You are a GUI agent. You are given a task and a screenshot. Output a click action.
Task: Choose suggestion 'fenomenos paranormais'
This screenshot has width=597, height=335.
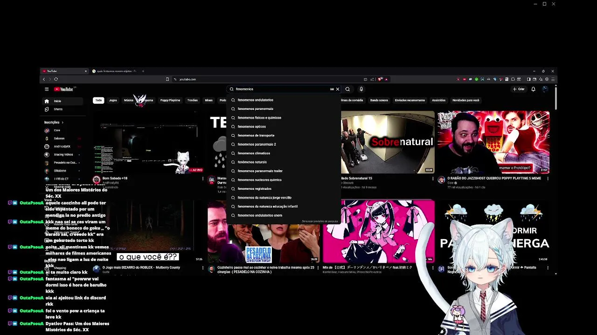[x=285, y=109]
